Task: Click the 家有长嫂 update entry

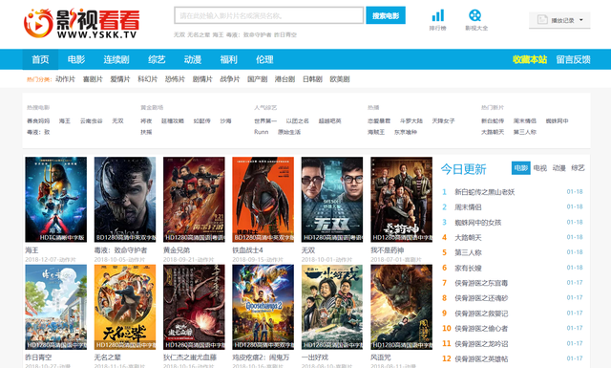Action: 468,268
